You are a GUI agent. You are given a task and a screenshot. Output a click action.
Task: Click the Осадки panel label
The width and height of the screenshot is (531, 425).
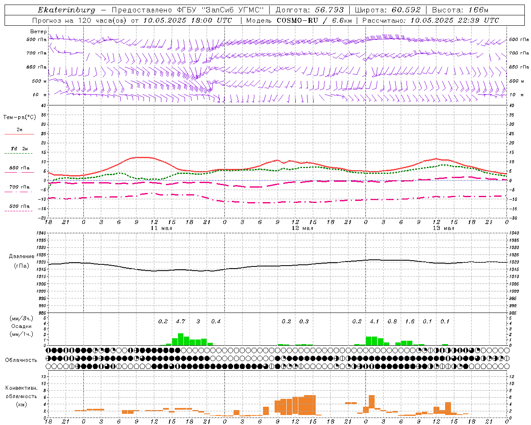point(22,326)
